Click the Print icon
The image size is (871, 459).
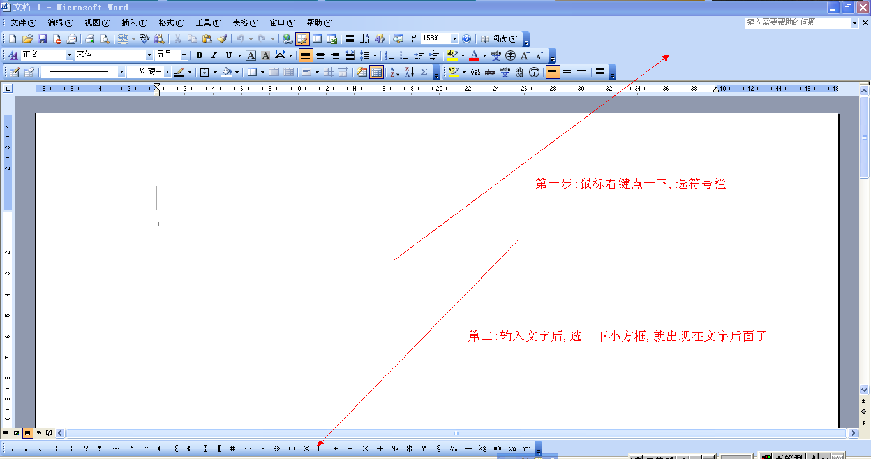(x=90, y=39)
